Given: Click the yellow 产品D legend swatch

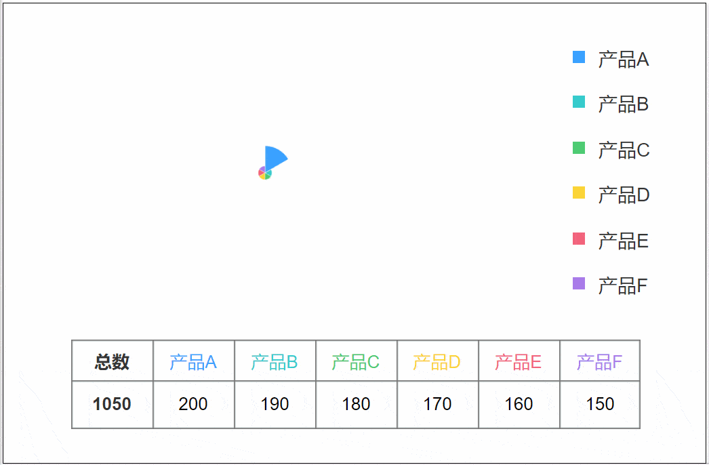Looking at the screenshot, I should (x=579, y=193).
